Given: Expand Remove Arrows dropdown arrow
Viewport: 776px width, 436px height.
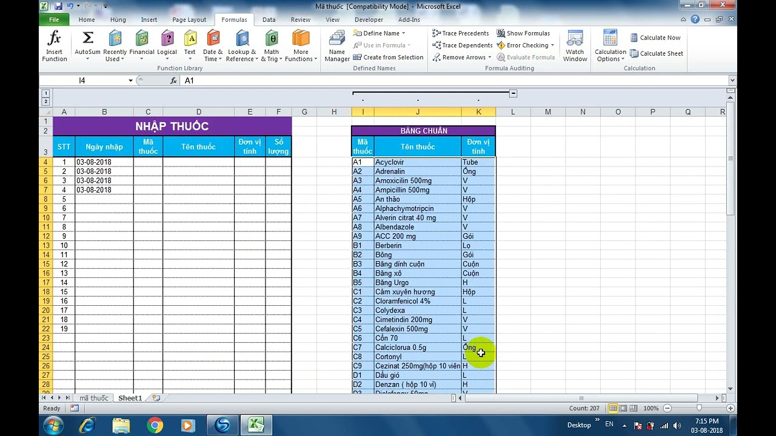Looking at the screenshot, I should (x=490, y=58).
